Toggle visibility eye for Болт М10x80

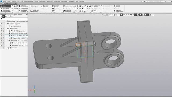coord(1,36)
